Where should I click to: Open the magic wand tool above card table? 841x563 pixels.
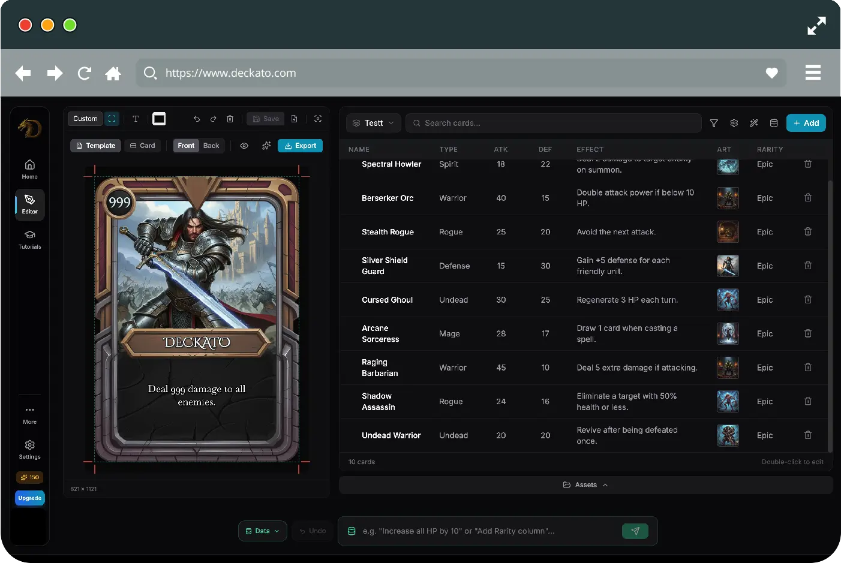click(754, 123)
